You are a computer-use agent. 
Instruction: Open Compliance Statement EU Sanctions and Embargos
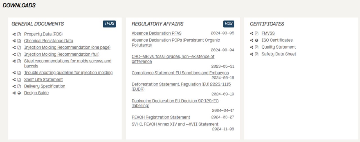180,73
